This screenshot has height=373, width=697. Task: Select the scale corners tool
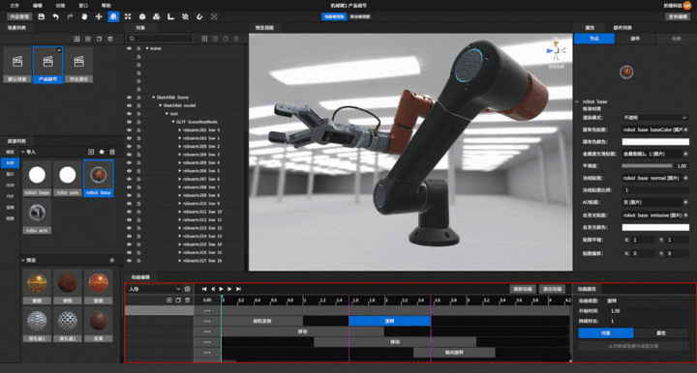pos(128,16)
